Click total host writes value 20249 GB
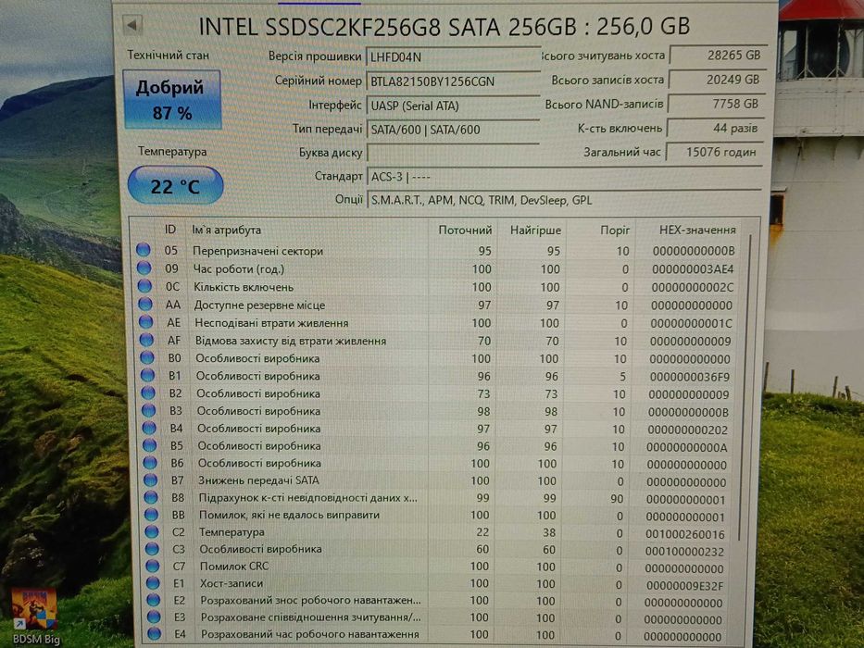Image resolution: width=864 pixels, height=648 pixels. [717, 80]
